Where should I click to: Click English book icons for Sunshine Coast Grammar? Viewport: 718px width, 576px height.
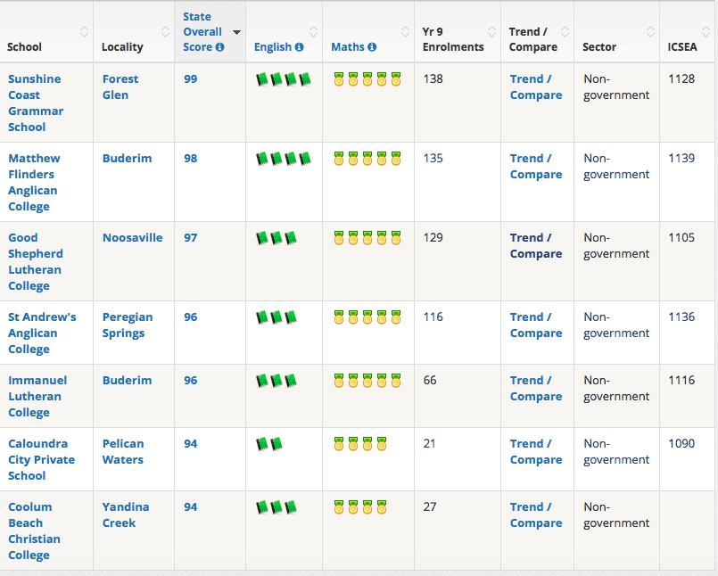coord(284,80)
